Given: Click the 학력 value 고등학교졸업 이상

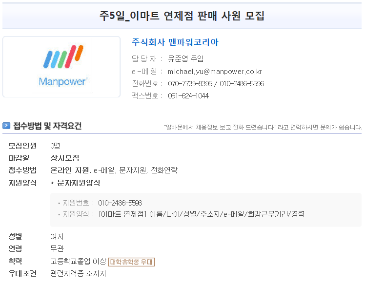Looking at the screenshot, I should click(x=78, y=261).
